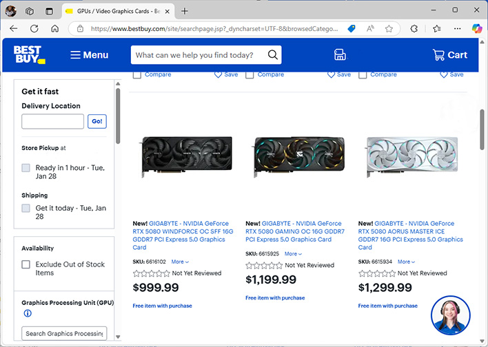Open the AORUS MASTER ICE card image

(412, 156)
